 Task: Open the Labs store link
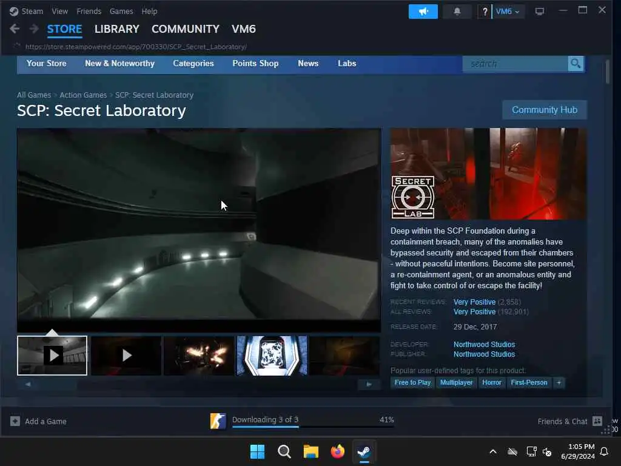(347, 63)
